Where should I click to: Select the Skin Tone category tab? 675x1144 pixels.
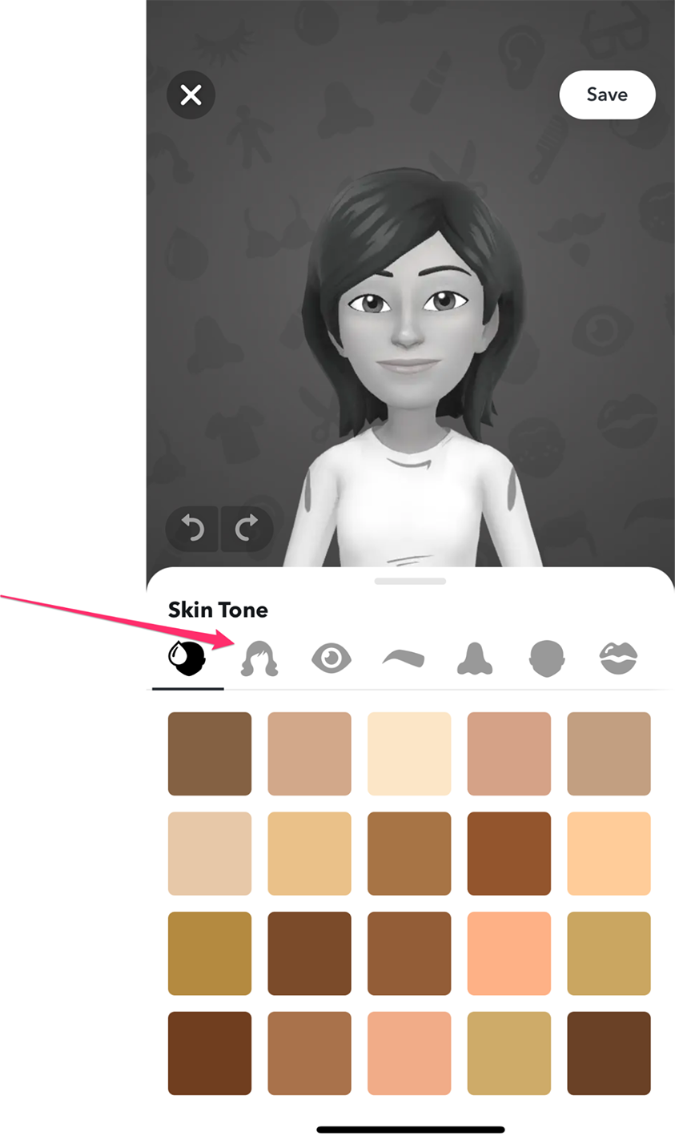click(x=187, y=659)
